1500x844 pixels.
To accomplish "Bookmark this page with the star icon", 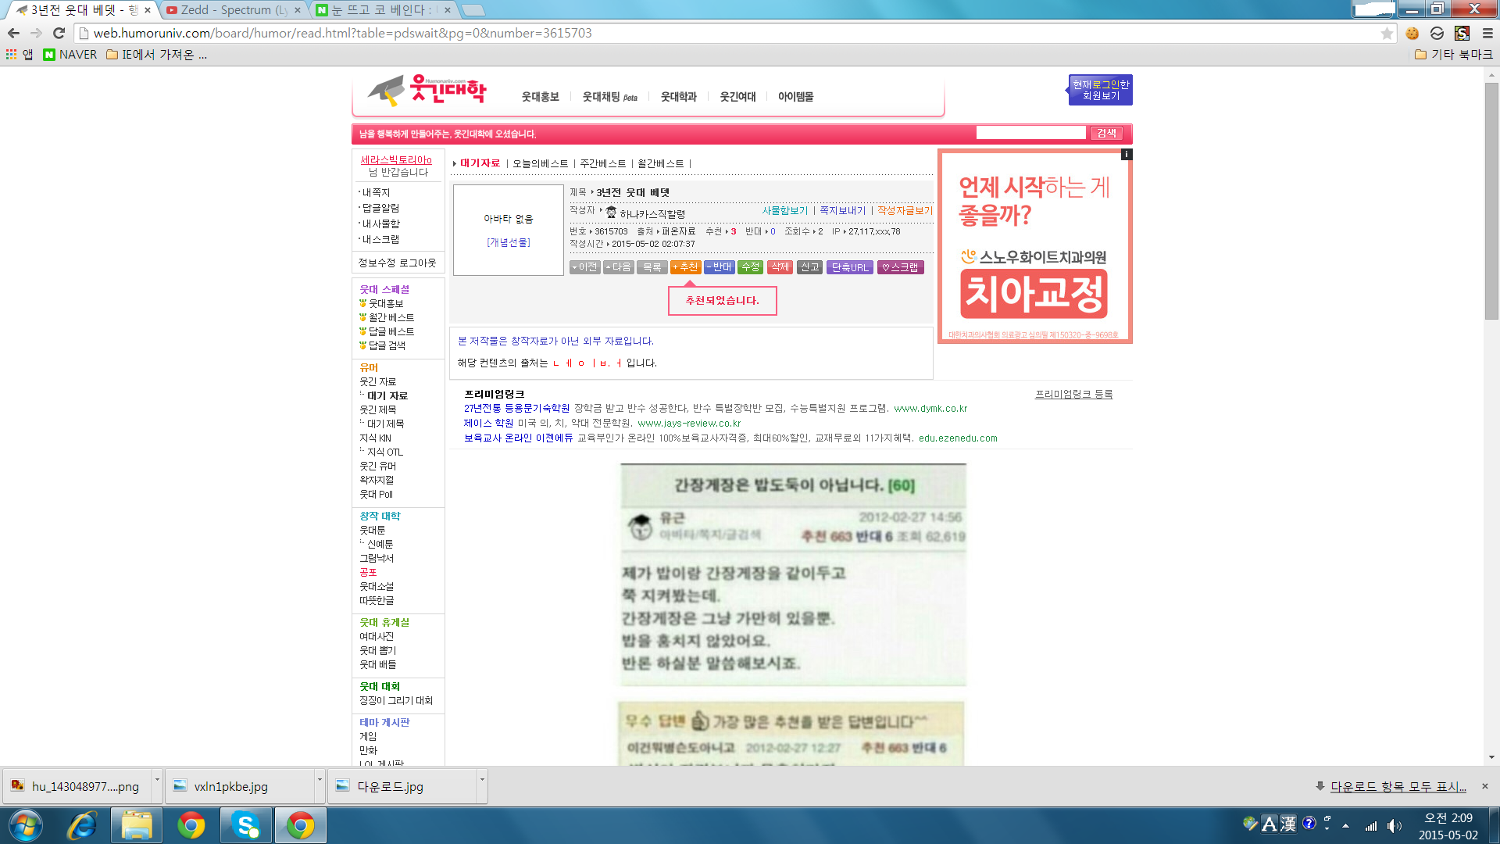I will point(1387,33).
